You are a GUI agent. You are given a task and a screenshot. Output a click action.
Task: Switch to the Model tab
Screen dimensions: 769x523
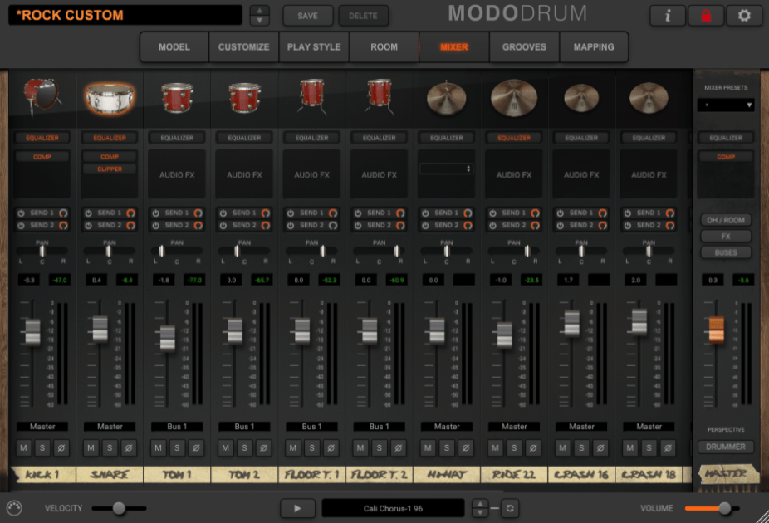[x=174, y=47]
